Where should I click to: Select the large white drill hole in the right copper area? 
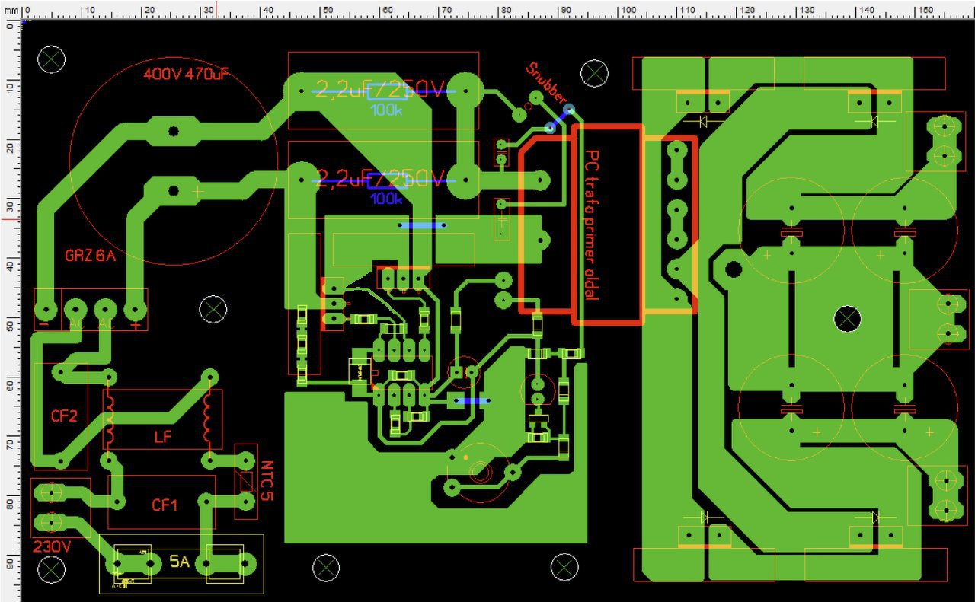point(847,319)
